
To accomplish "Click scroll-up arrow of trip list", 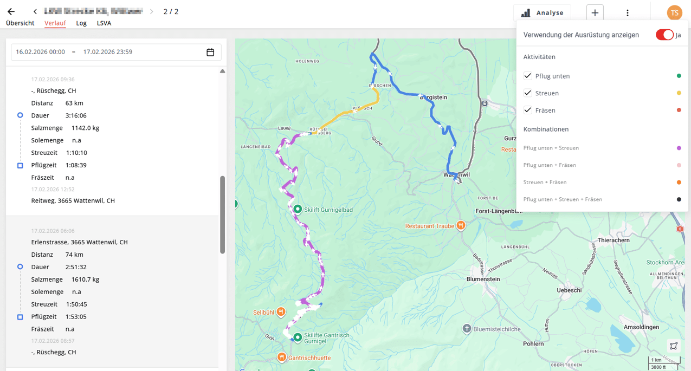I will (222, 71).
